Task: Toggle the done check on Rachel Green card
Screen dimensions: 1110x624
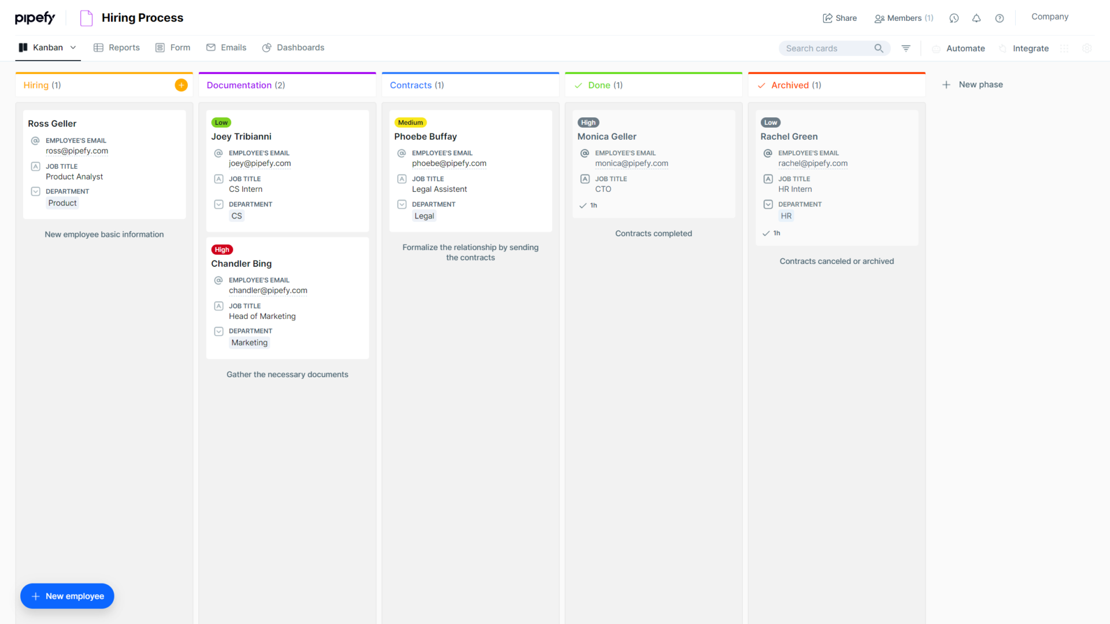Action: 765,233
